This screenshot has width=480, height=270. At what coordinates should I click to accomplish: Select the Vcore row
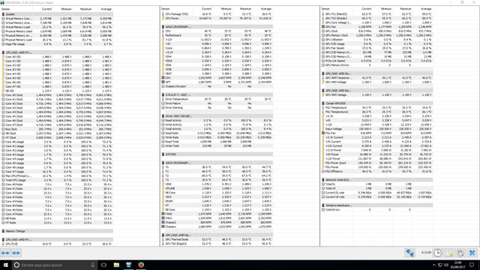[x=217, y=48]
